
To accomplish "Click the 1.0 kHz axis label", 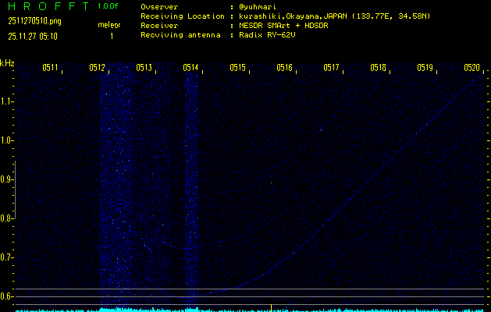I will click(x=5, y=140).
